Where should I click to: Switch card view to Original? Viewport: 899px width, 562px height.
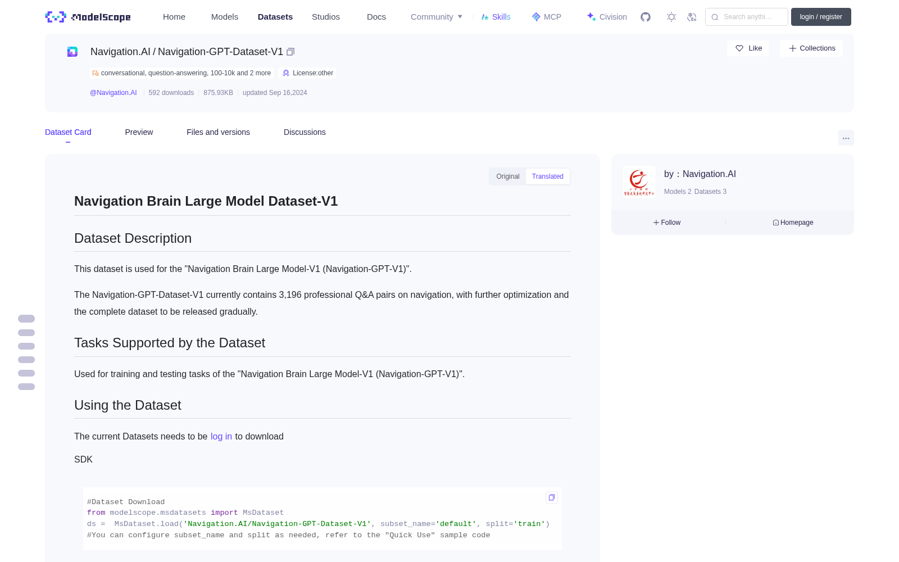tap(508, 176)
